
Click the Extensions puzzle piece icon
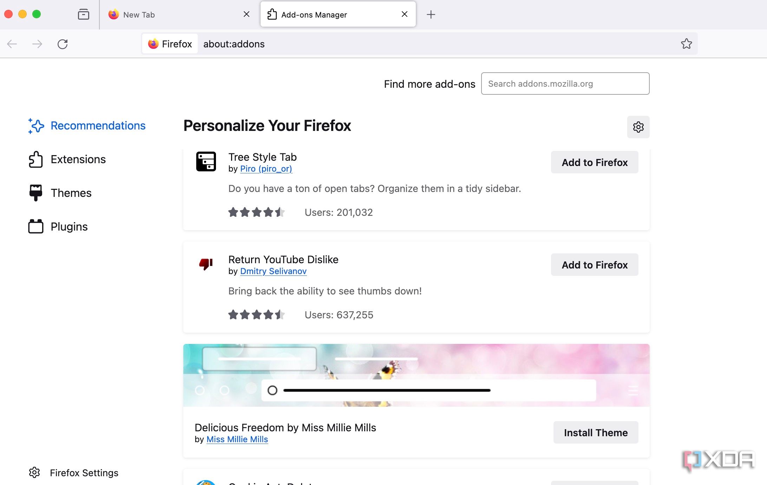pos(36,159)
